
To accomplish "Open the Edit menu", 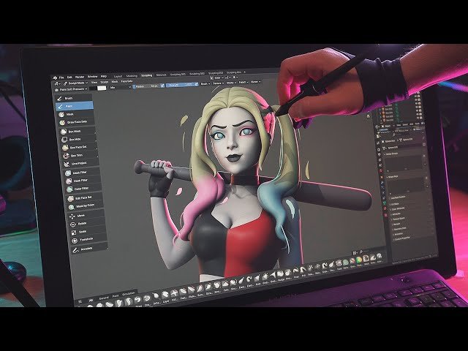I will click(x=69, y=78).
